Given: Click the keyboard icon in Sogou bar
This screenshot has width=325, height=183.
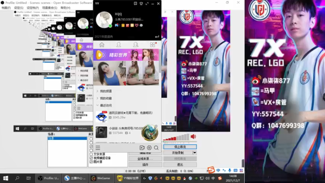Looking at the screenshot, I should (236, 170).
